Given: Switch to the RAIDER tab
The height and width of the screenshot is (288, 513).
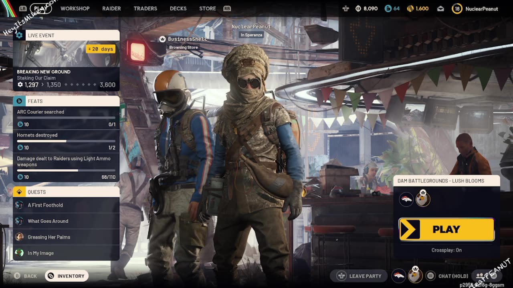Looking at the screenshot, I should click(111, 8).
